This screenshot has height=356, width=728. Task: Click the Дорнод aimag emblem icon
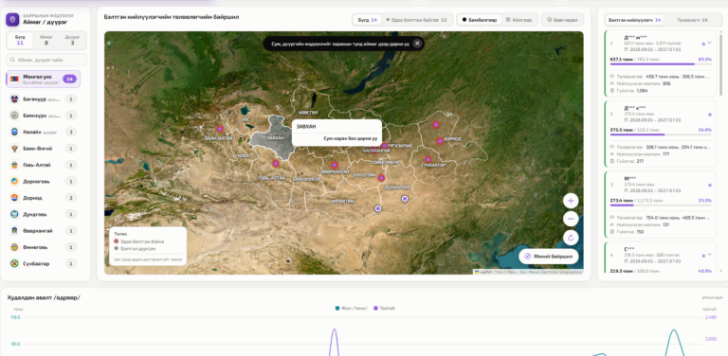[14, 198]
